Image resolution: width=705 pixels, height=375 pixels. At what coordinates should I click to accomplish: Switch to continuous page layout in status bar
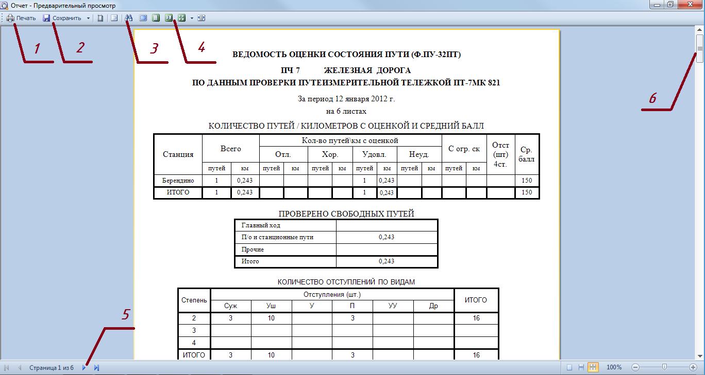click(x=581, y=367)
